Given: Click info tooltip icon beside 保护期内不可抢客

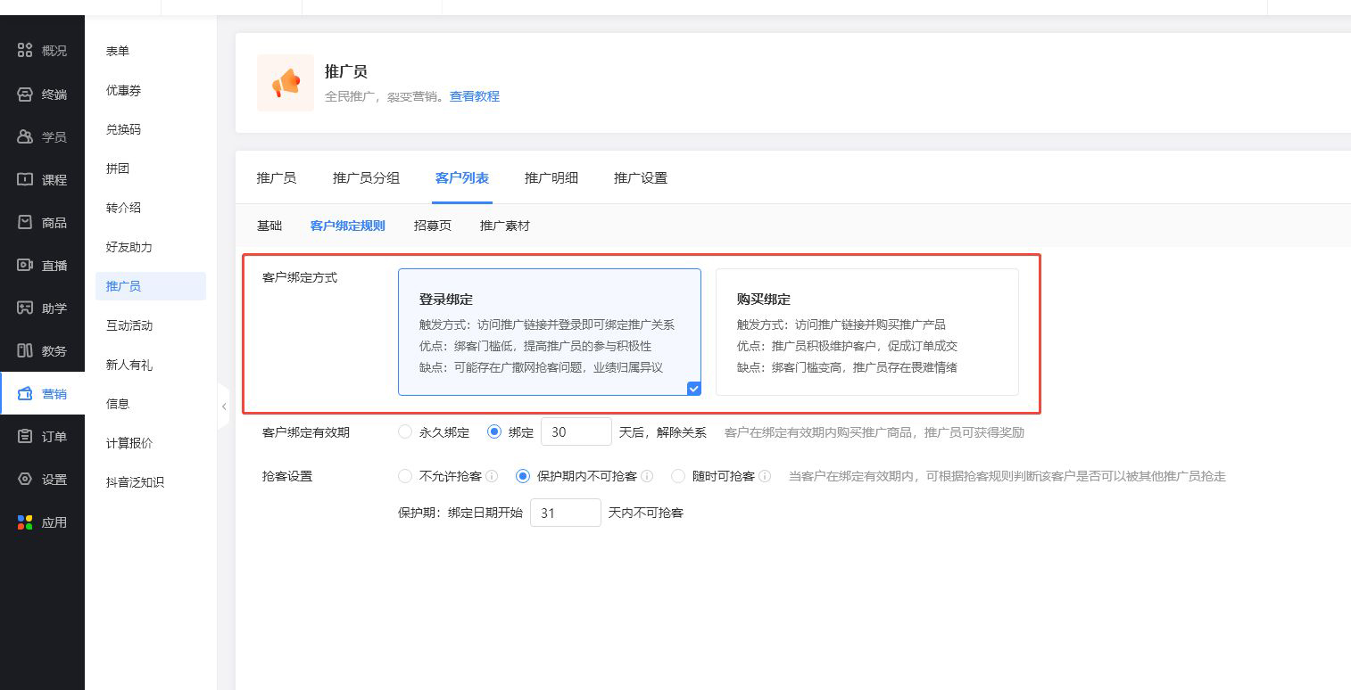Looking at the screenshot, I should 648,476.
